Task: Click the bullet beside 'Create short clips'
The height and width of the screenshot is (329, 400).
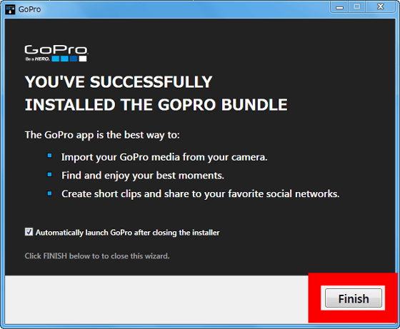Action: click(x=50, y=193)
